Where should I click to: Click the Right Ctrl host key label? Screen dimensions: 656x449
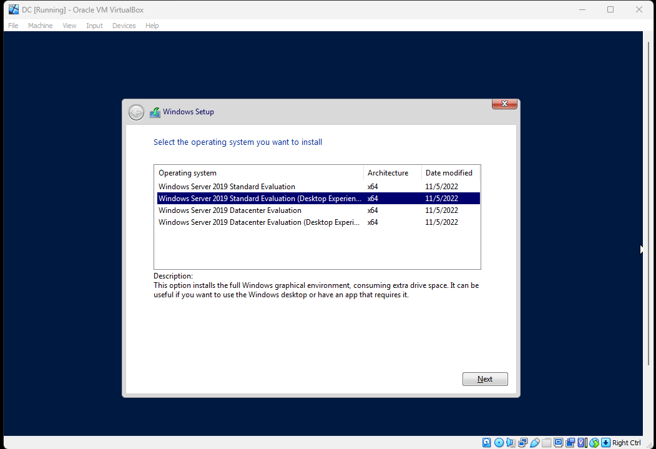tap(626, 443)
